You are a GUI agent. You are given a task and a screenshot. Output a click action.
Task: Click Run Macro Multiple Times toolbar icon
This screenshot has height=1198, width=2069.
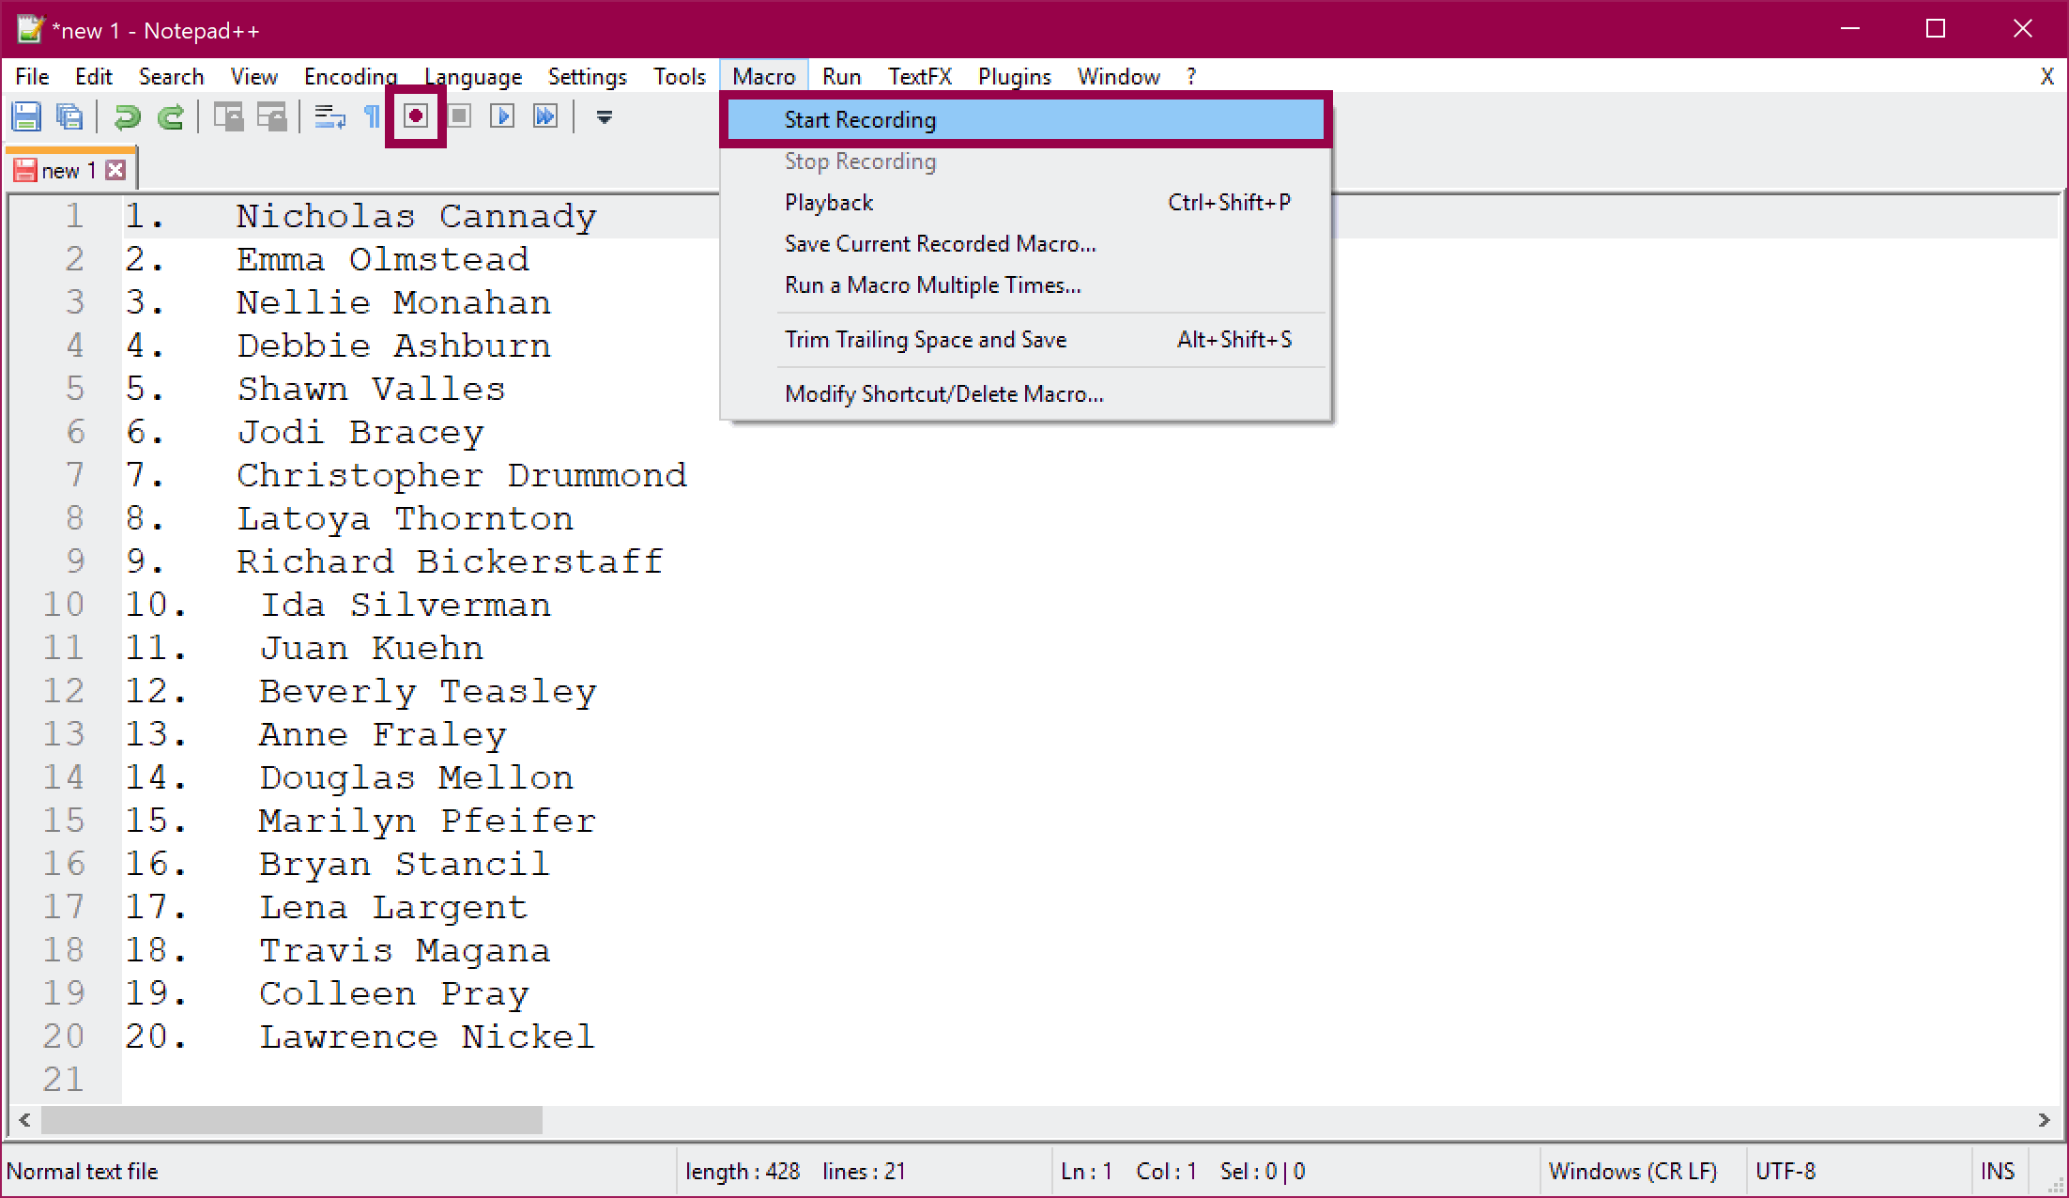545,116
